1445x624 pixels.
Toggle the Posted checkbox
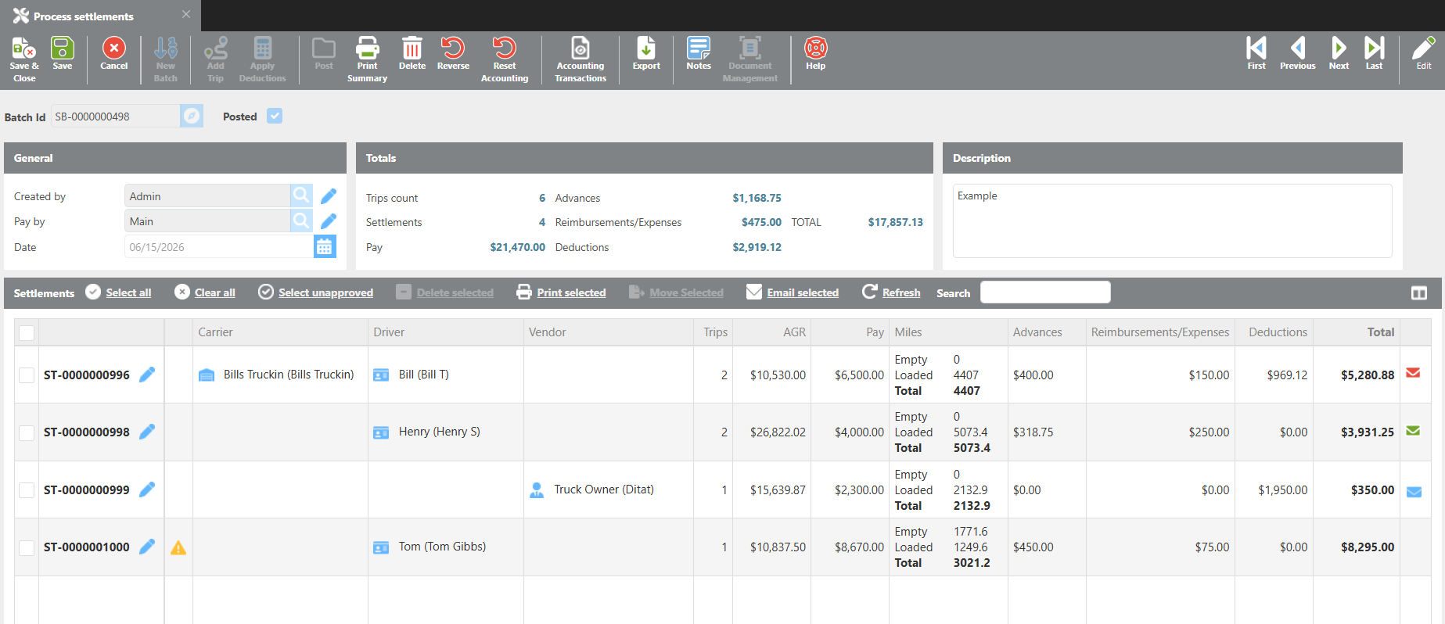tap(275, 116)
